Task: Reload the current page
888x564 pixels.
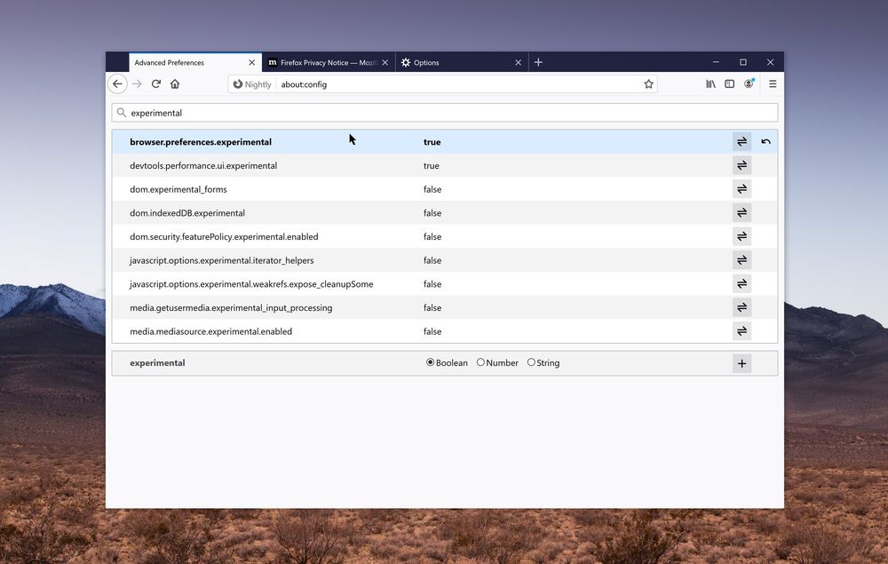Action: 156,84
